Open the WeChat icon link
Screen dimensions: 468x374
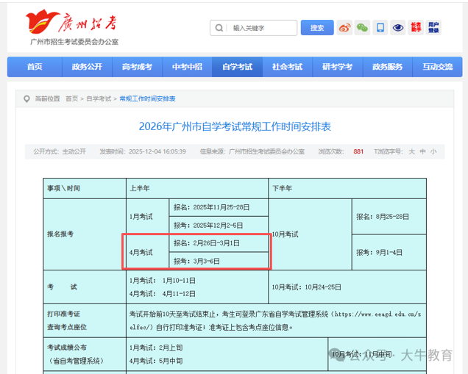tap(362, 28)
